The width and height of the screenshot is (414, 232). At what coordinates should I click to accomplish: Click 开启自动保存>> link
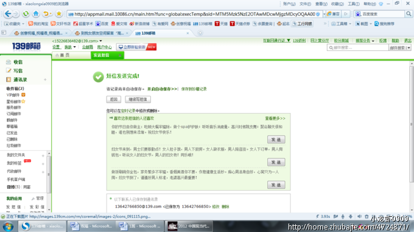[162, 89]
